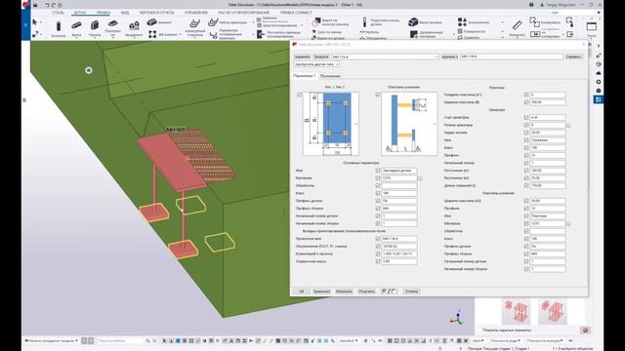The image size is (625, 351).
Task: Open the Компоненты icon in ribbon
Action: pyautogui.click(x=462, y=21)
